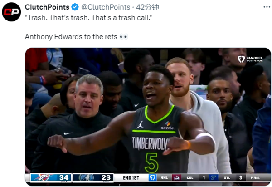
Task: Open the three-dot more options menu
Action: [x=267, y=7]
